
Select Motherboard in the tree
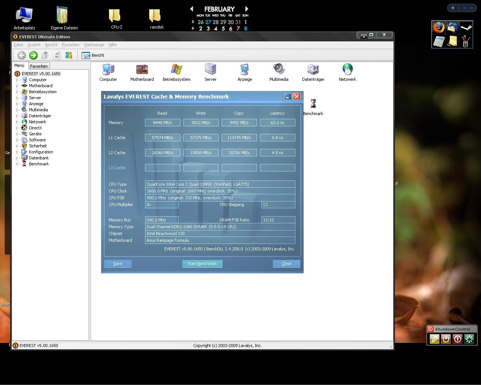click(41, 86)
